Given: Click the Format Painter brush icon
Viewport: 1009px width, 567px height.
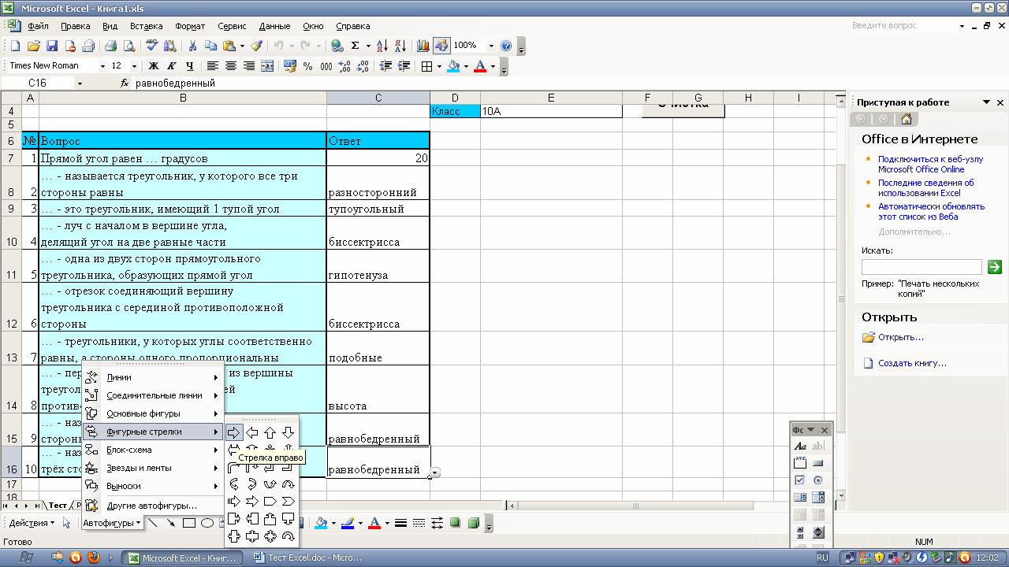Looking at the screenshot, I should click(x=256, y=46).
